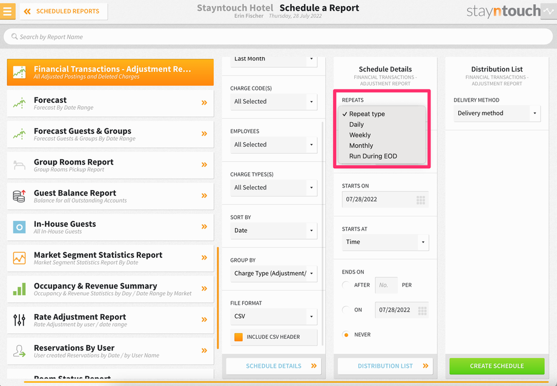Click Occupancy & Revenue bar chart icon
Image resolution: width=557 pixels, height=386 pixels.
[19, 289]
